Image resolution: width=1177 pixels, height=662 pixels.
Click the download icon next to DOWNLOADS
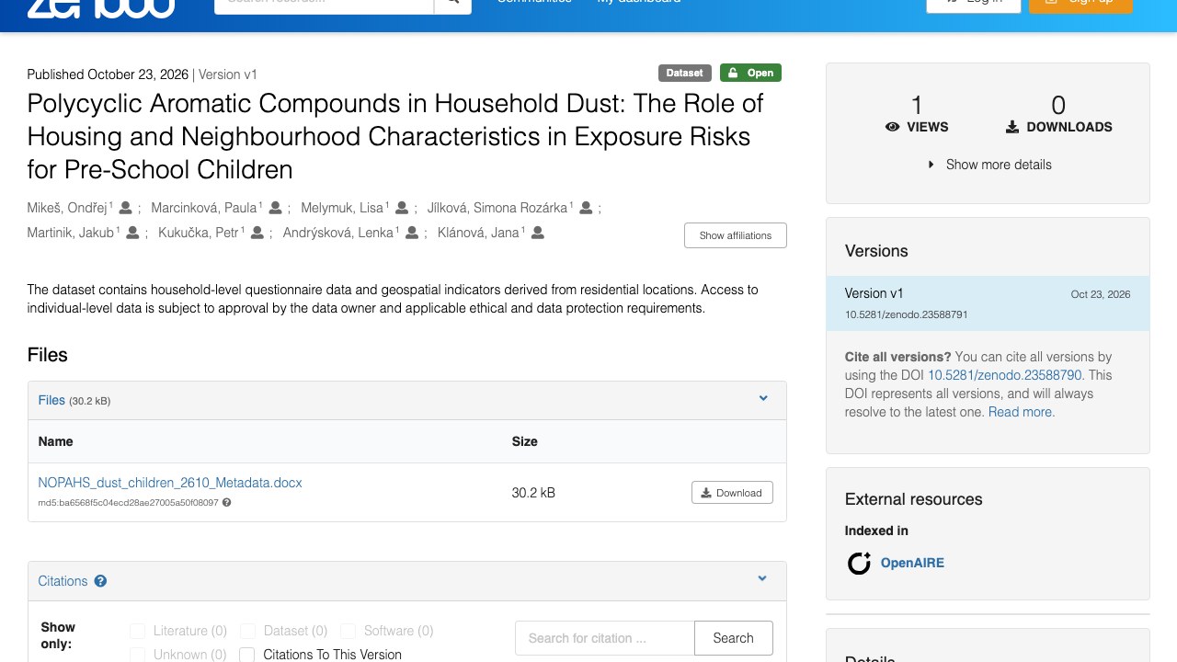coord(1012,127)
